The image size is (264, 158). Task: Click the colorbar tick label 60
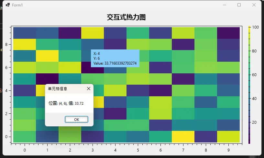[x=254, y=75]
